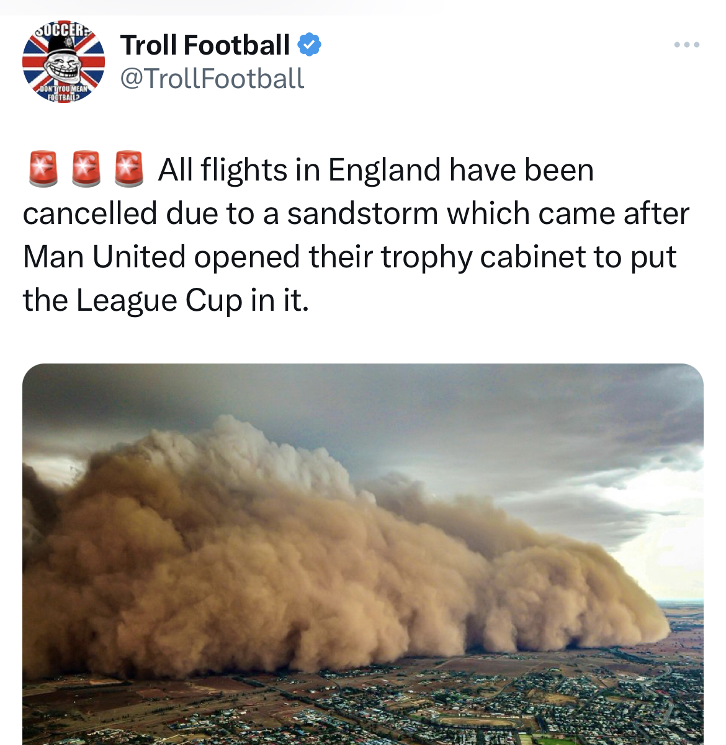Viewport: 726px width, 745px height.
Task: Click the third red siren emoji
Action: tap(129, 169)
